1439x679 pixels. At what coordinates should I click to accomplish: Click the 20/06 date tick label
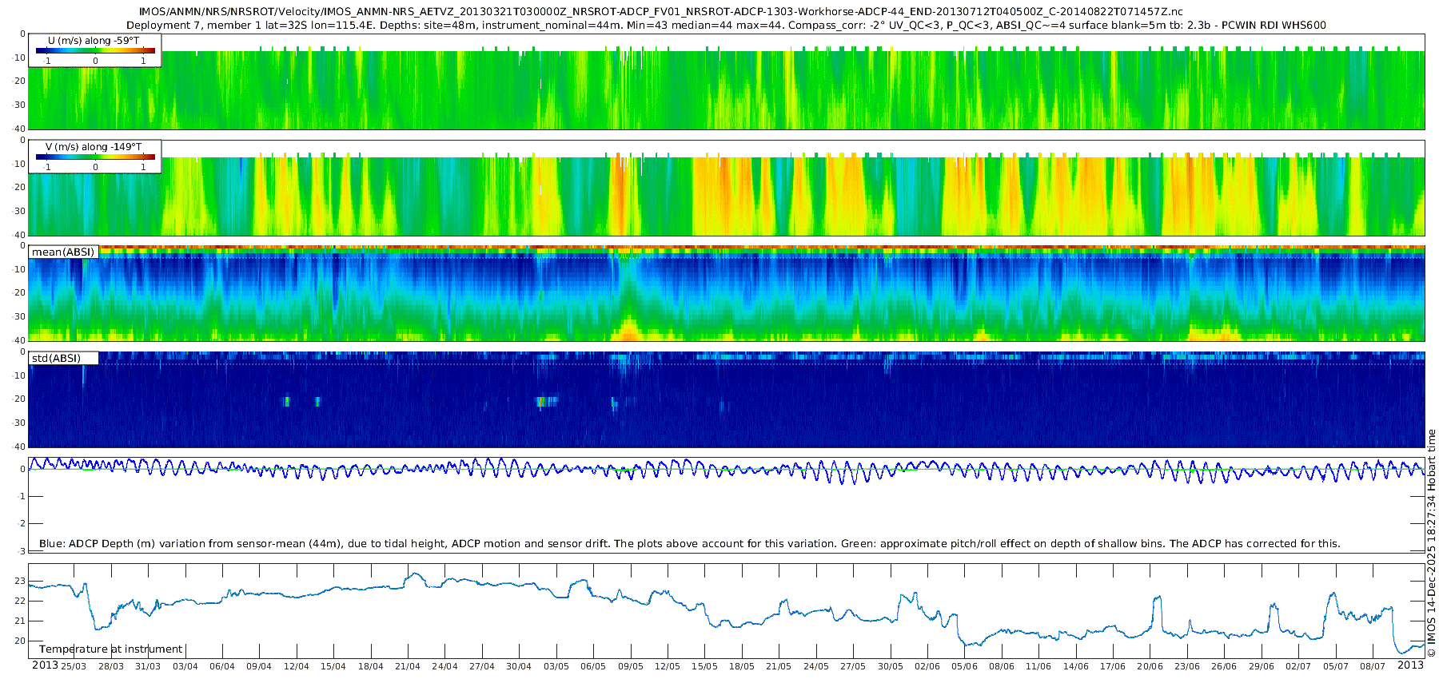(x=1150, y=666)
